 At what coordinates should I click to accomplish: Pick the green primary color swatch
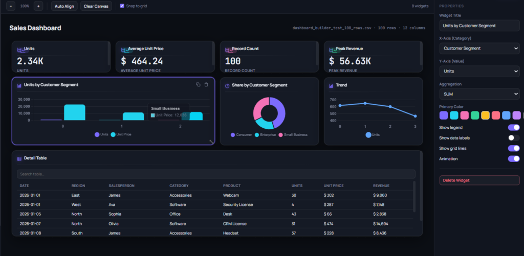coord(475,115)
